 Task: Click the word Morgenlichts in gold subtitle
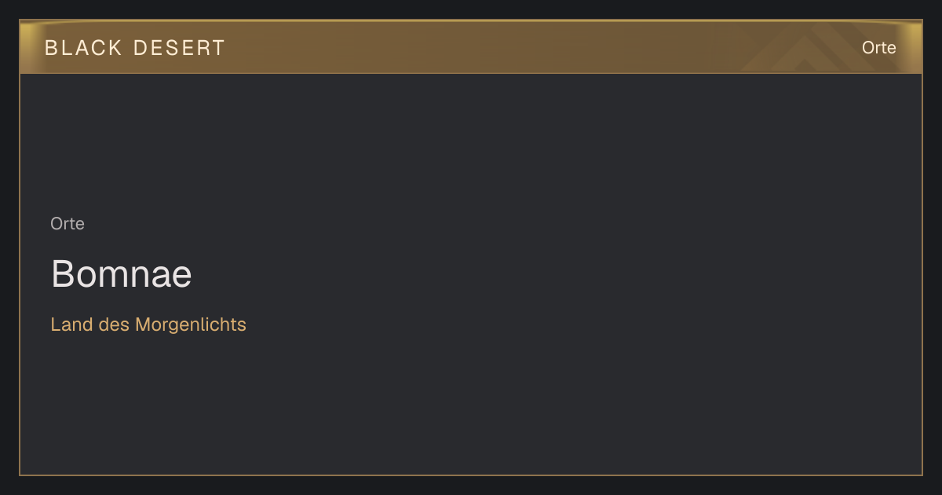click(x=191, y=324)
